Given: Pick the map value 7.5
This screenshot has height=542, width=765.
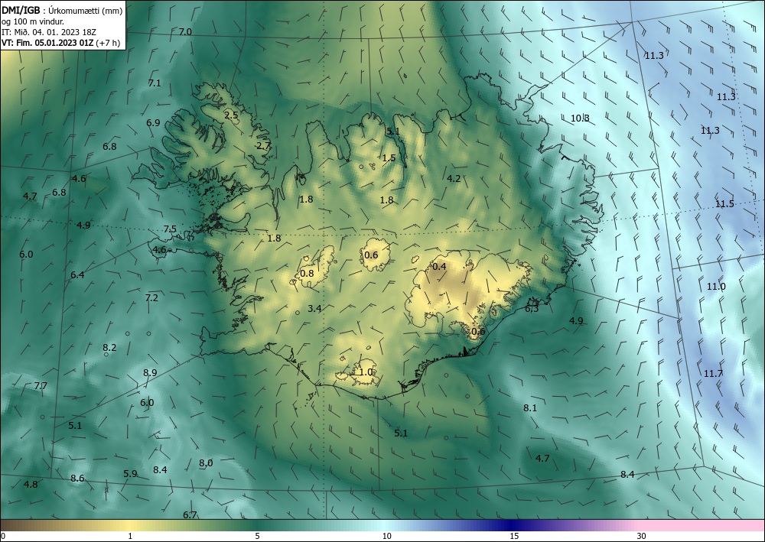Looking at the screenshot, I should (170, 229).
